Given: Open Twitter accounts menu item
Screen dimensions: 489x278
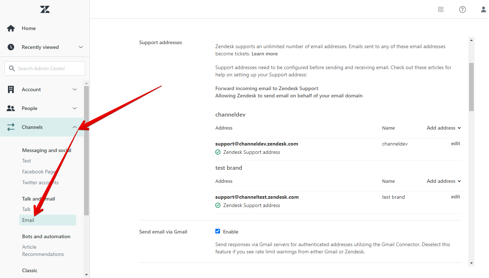Looking at the screenshot, I should click(x=40, y=182).
